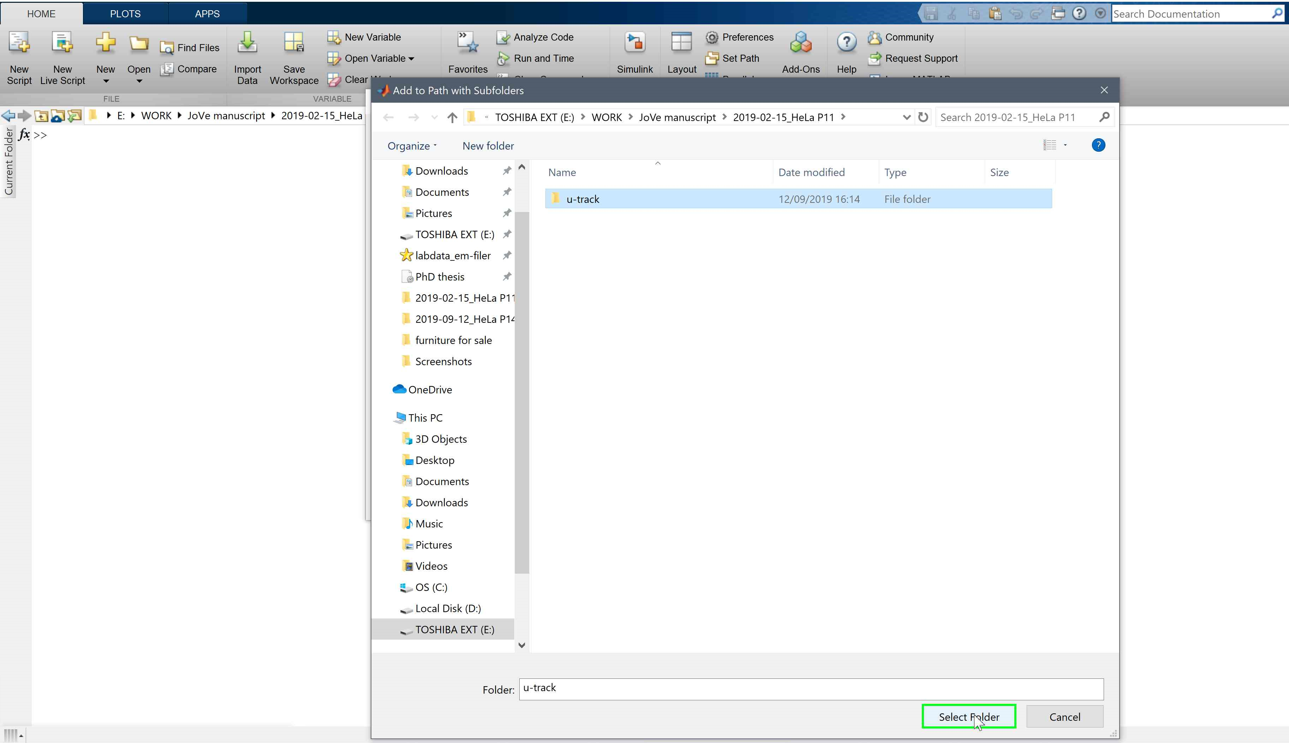Click the refresh button in dialog

tap(923, 117)
